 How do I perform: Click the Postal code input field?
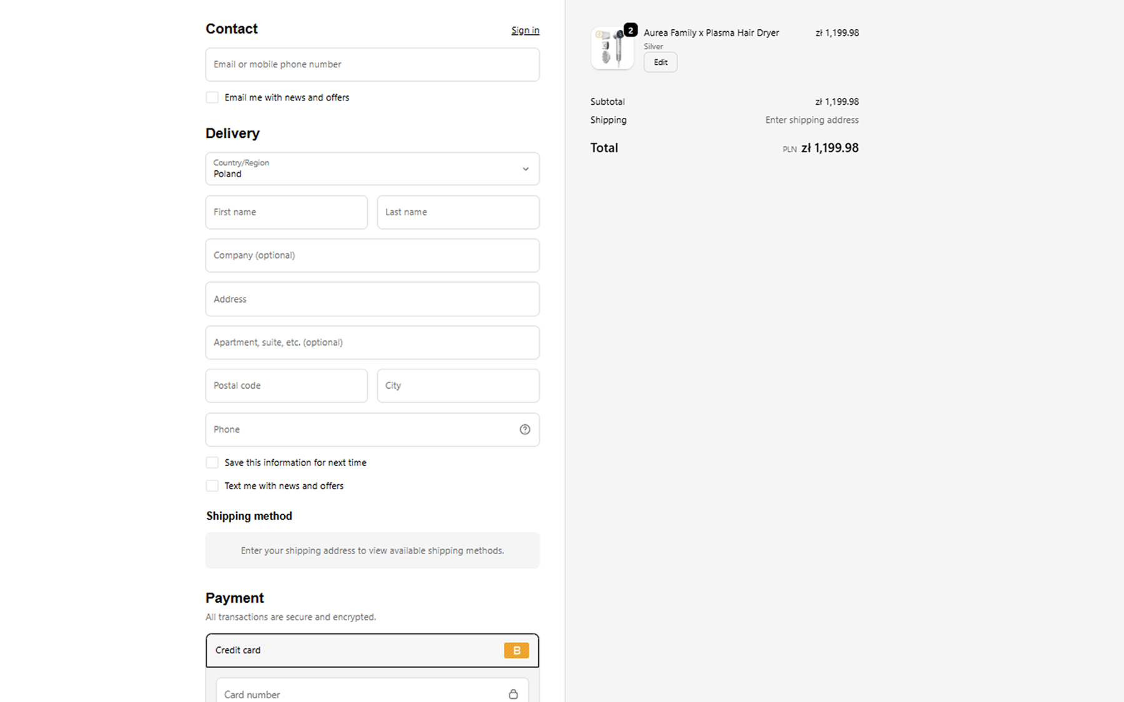(286, 386)
